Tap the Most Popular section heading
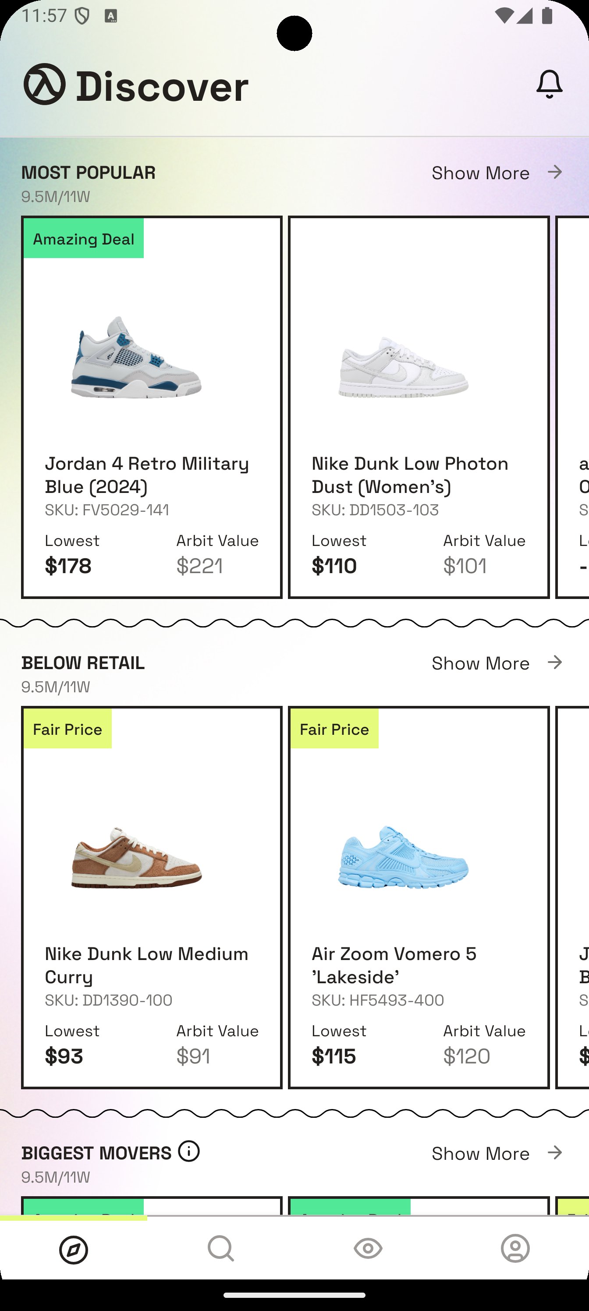 (89, 173)
